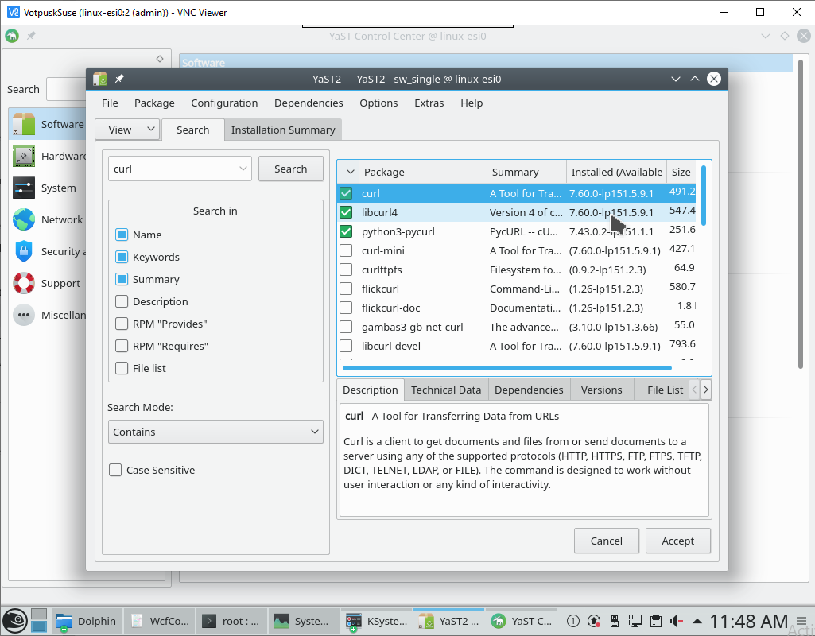Click the right arrow of detail tabs
Viewport: 815px width, 636px height.
pos(706,390)
